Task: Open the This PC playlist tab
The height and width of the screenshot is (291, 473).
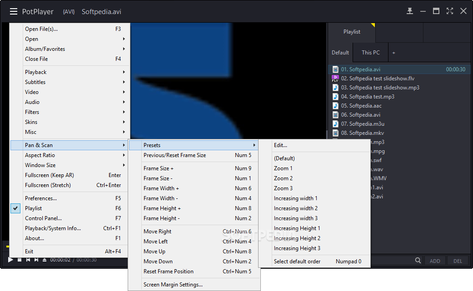Action: tap(370, 52)
